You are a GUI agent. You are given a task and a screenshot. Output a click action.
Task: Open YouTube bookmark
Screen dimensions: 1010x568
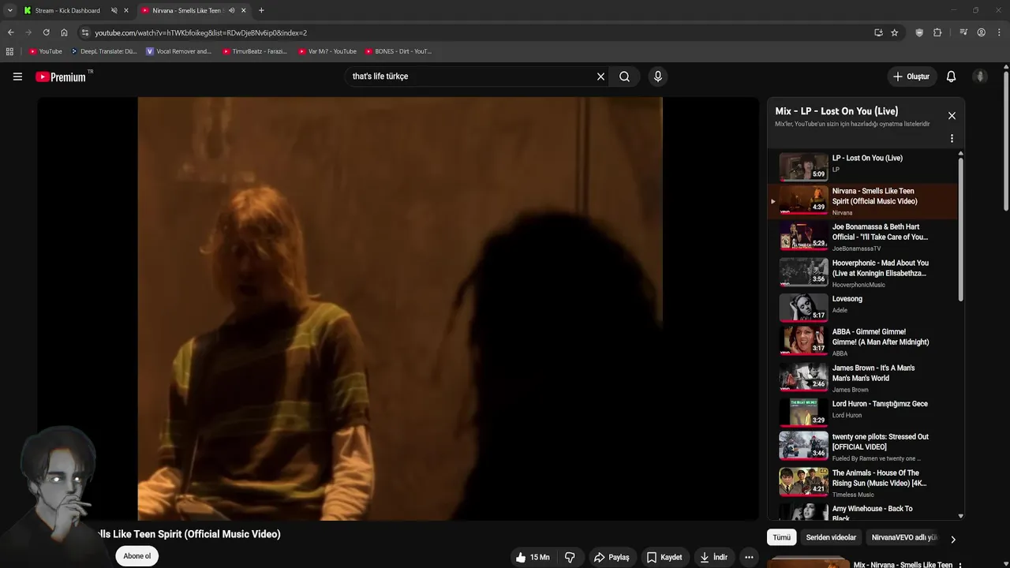[45, 51]
